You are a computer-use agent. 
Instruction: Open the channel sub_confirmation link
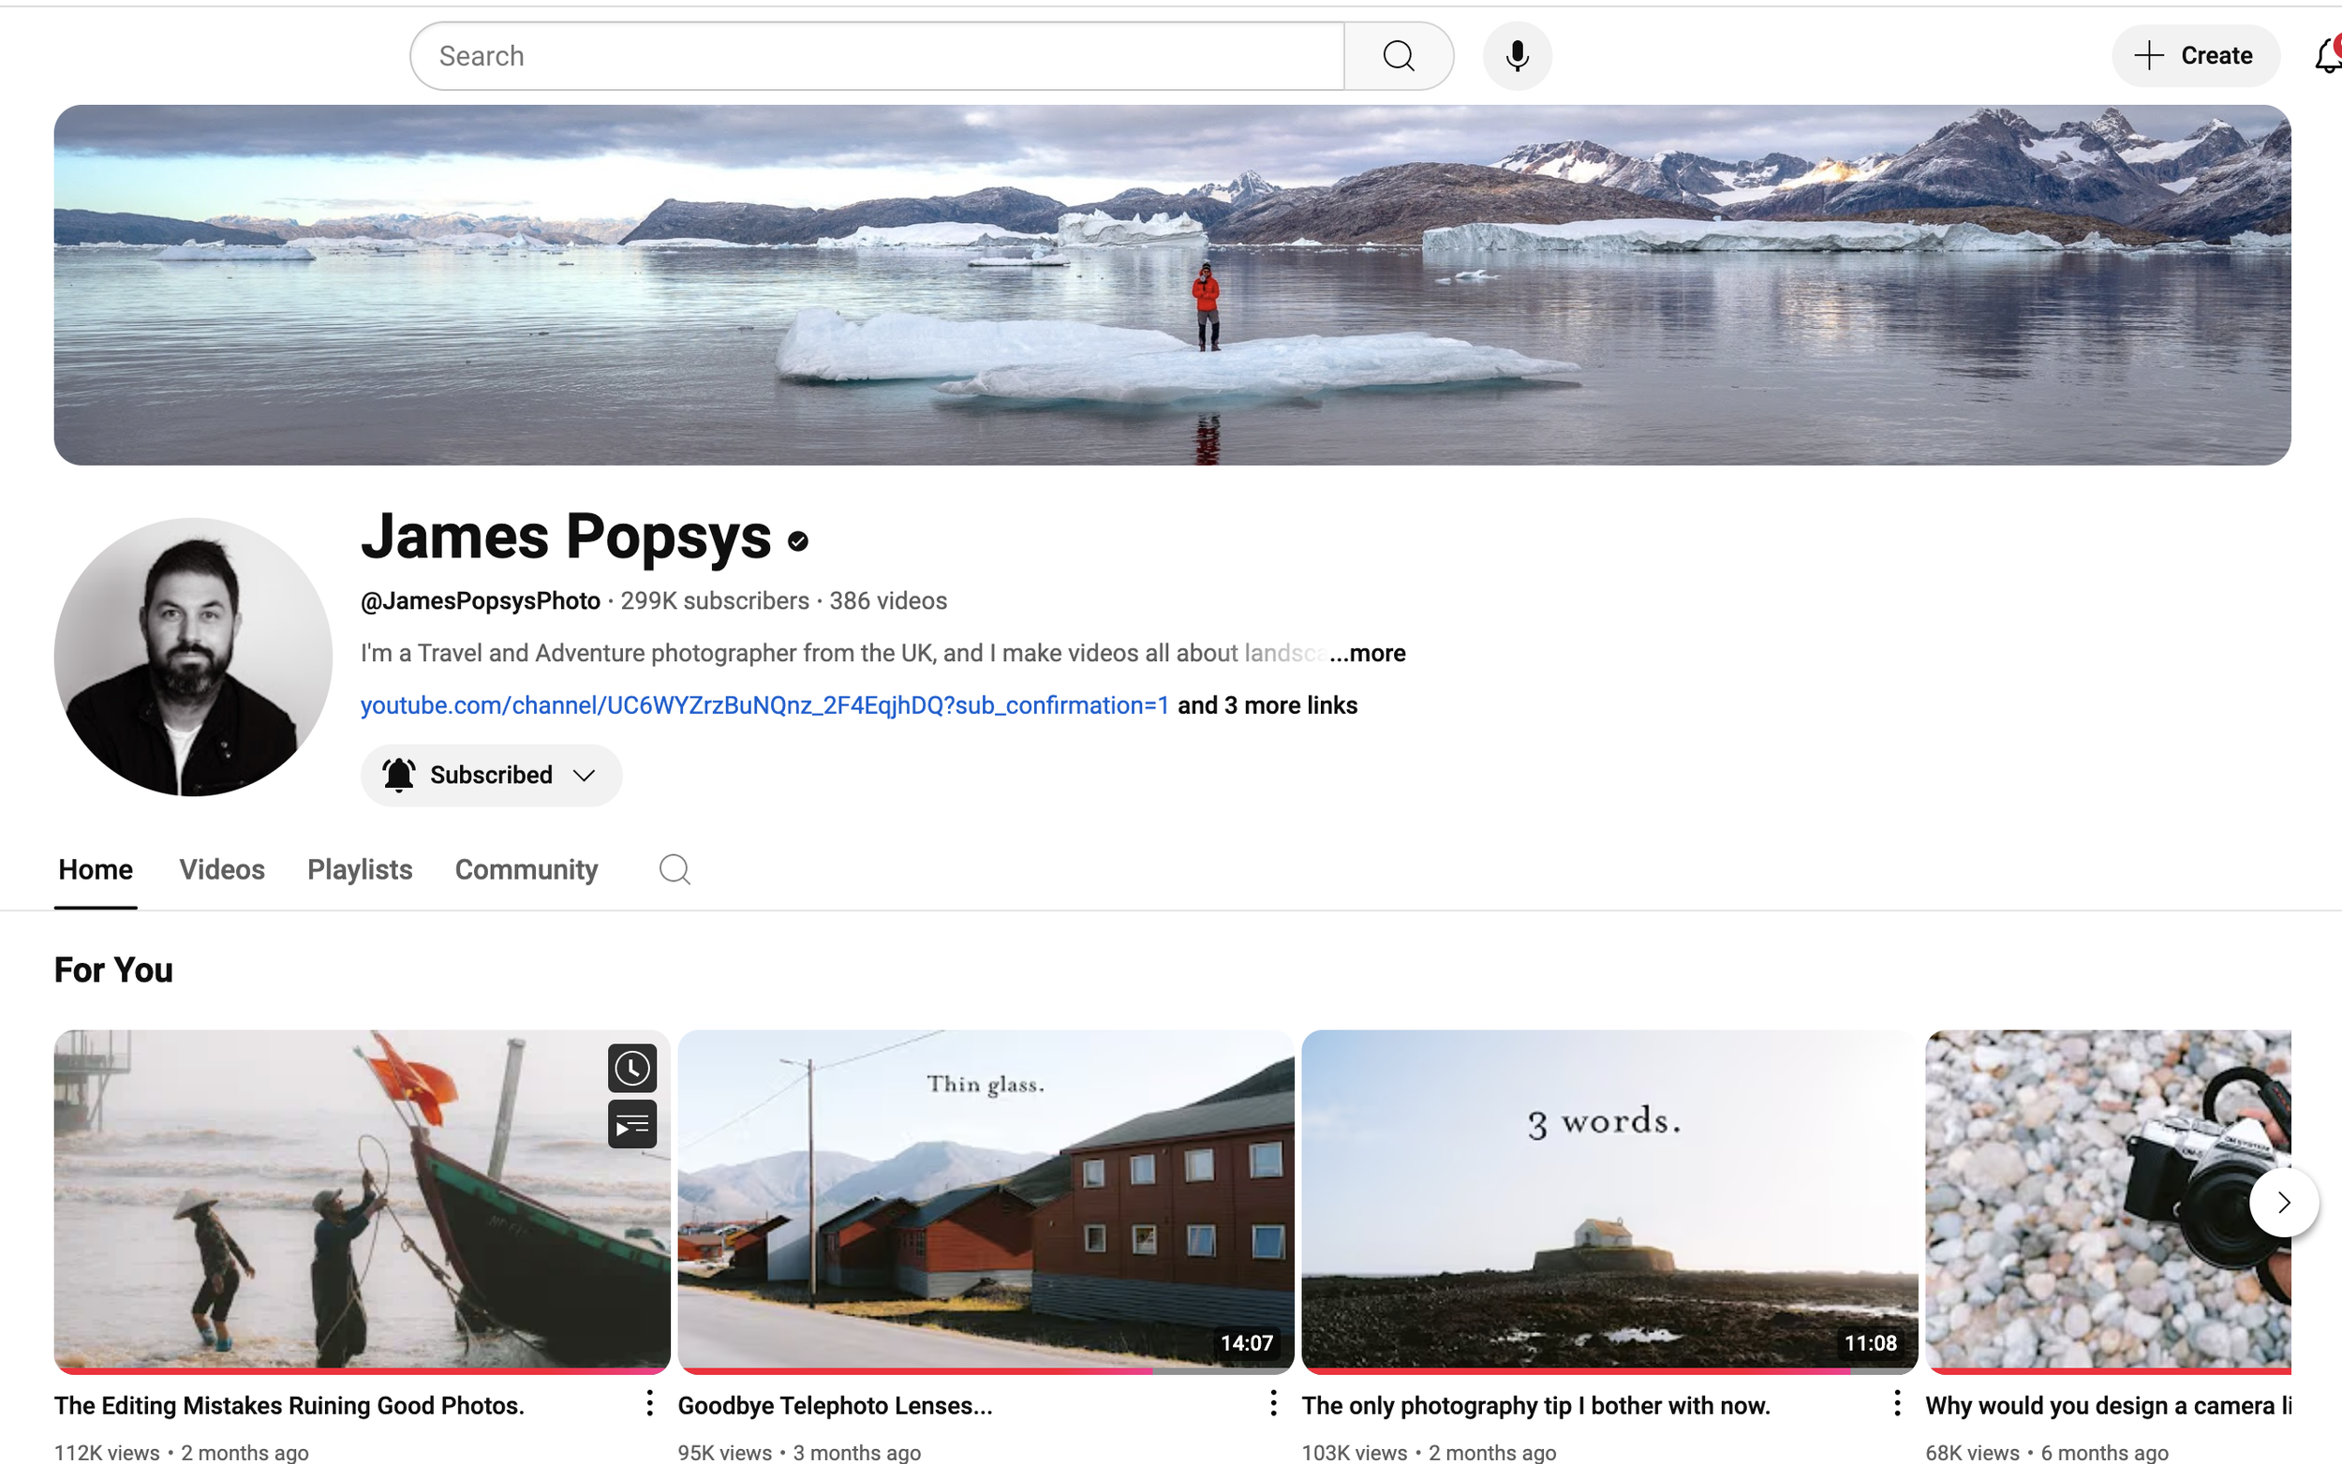(764, 706)
